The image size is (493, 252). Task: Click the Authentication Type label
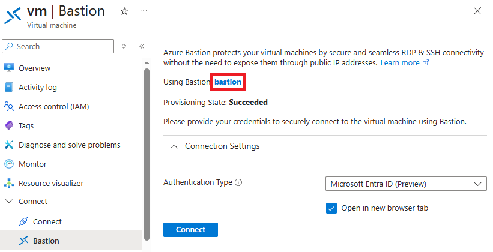click(x=198, y=182)
